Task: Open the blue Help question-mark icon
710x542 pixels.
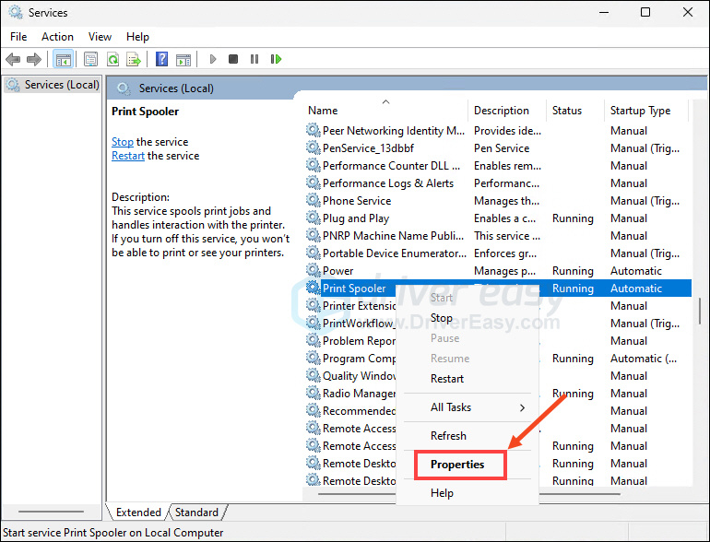Action: [161, 59]
